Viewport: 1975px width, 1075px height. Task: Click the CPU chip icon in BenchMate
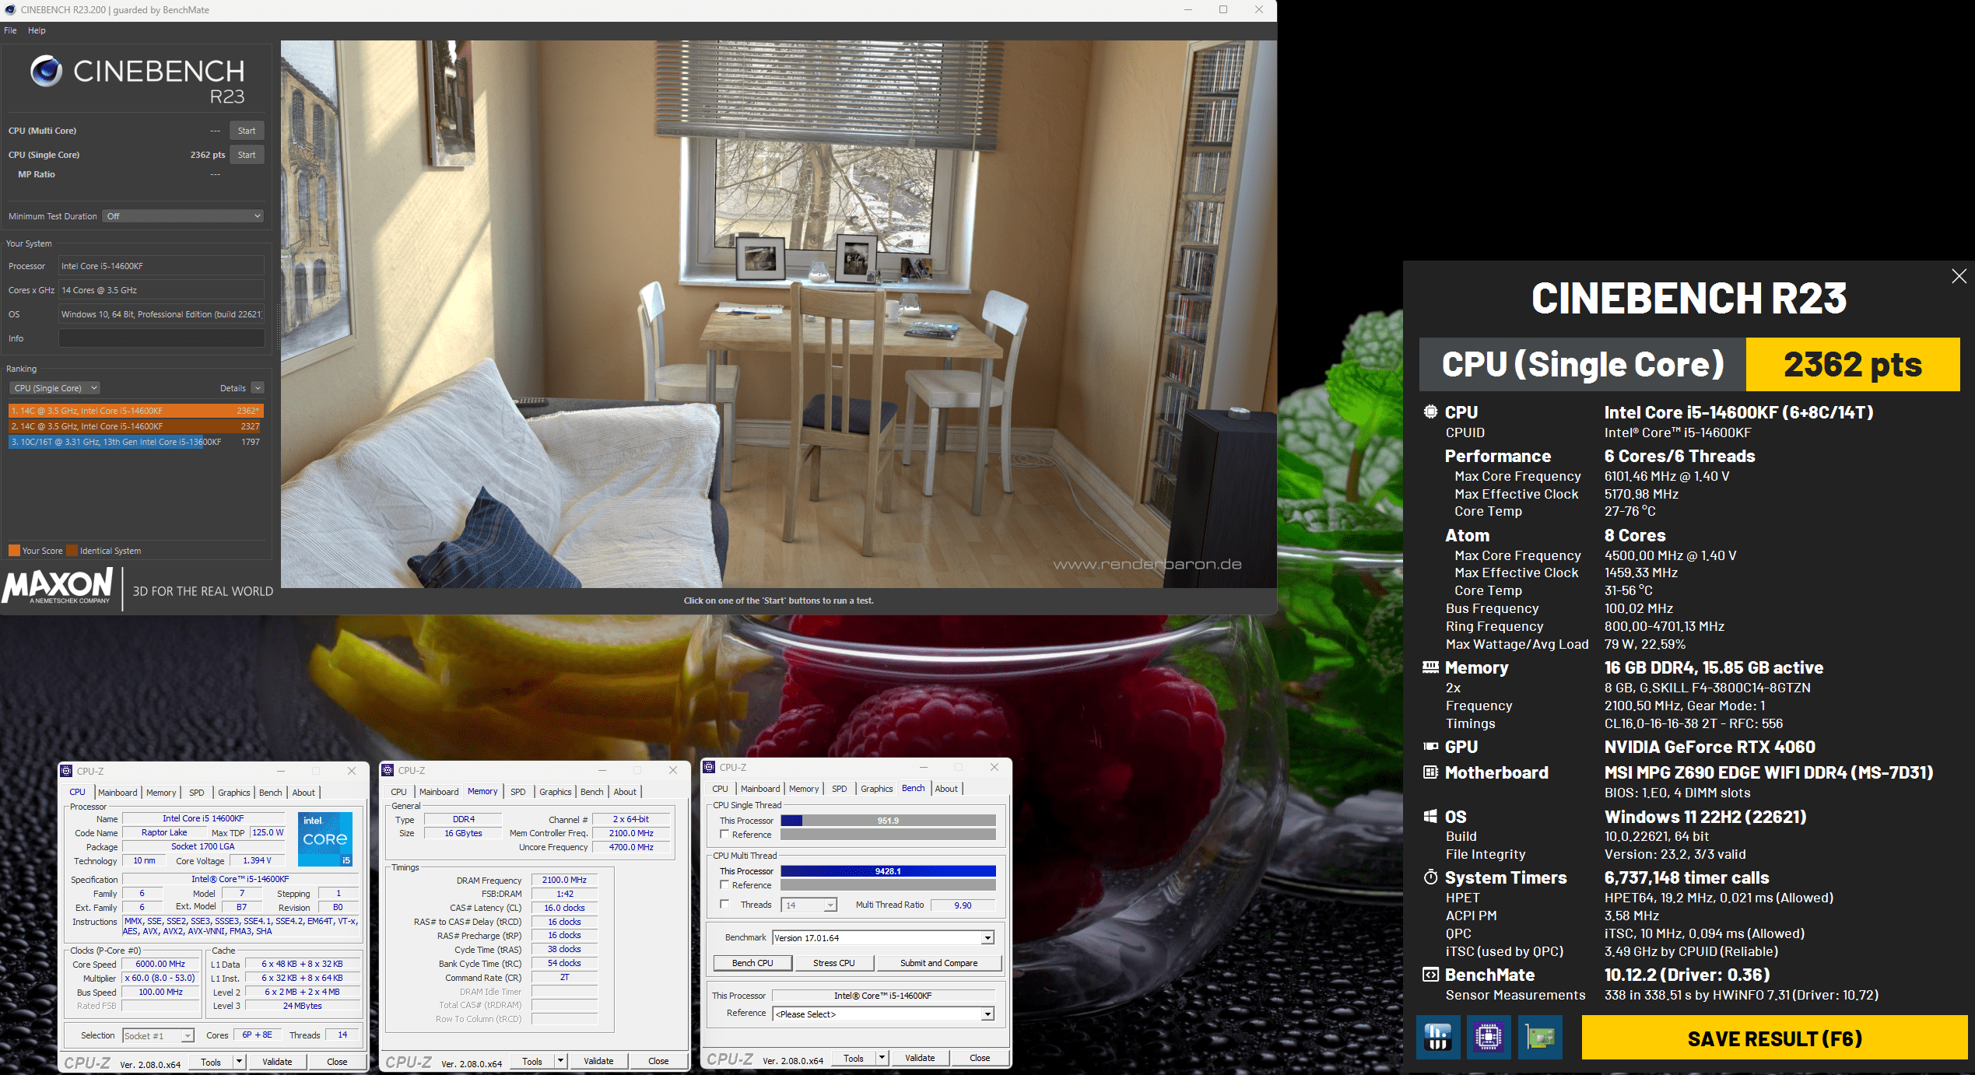coord(1430,412)
